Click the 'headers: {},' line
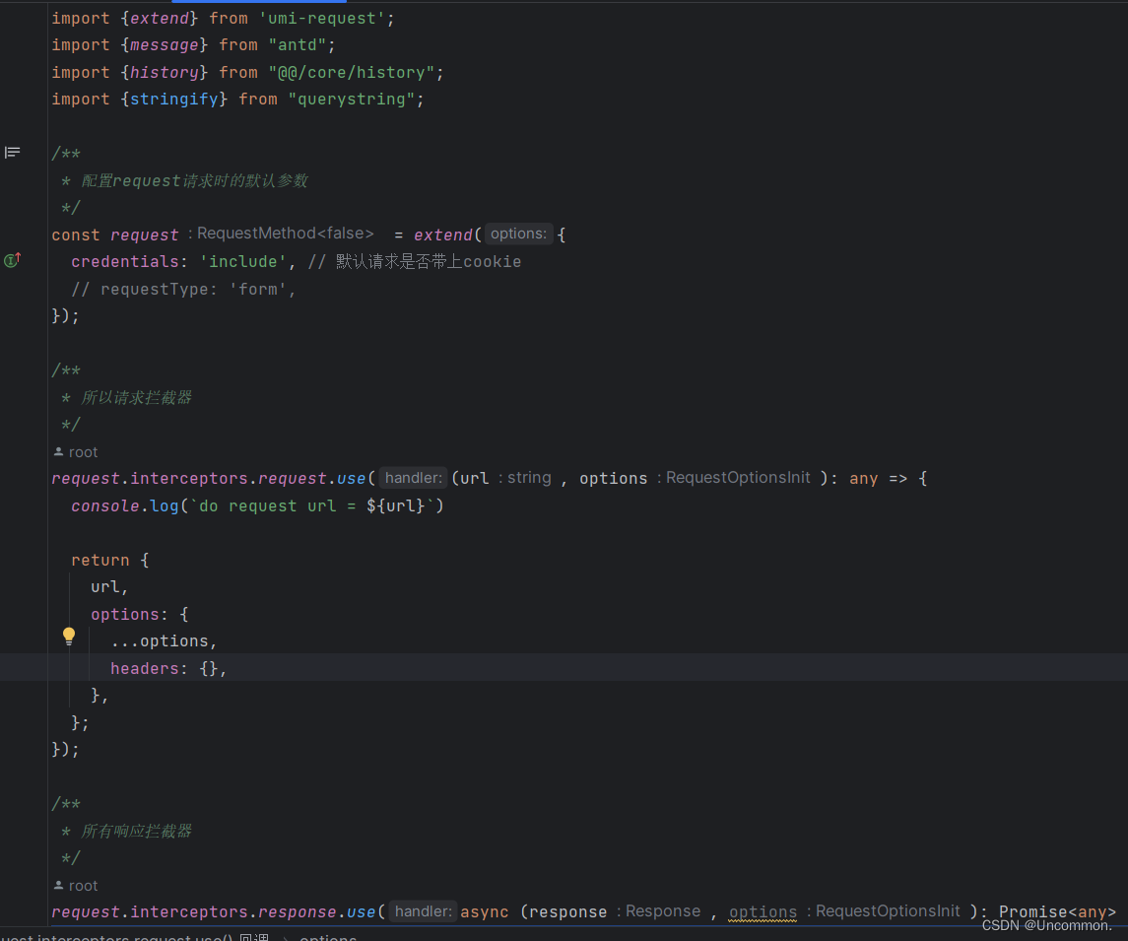1128x941 pixels. 168,668
